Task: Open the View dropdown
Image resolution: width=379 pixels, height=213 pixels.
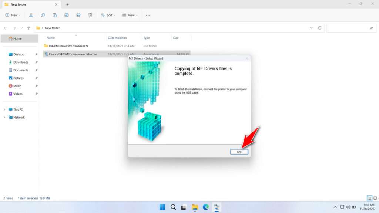Action: pyautogui.click(x=130, y=15)
